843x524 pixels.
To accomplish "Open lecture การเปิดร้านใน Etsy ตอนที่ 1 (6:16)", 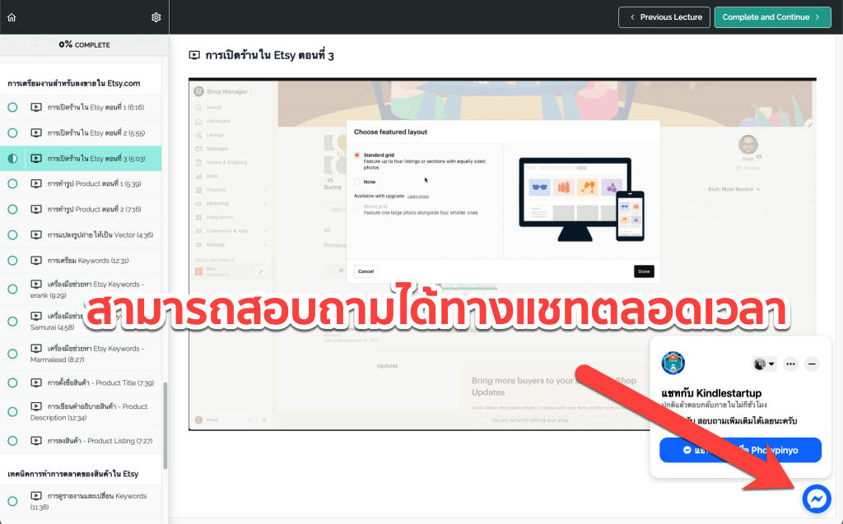I will click(x=81, y=107).
